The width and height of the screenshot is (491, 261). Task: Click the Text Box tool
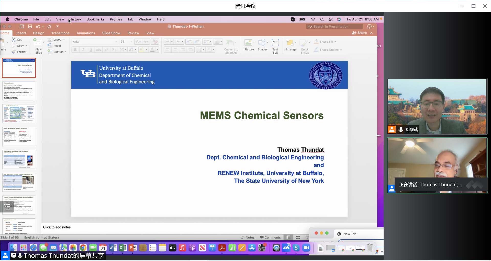[275, 46]
